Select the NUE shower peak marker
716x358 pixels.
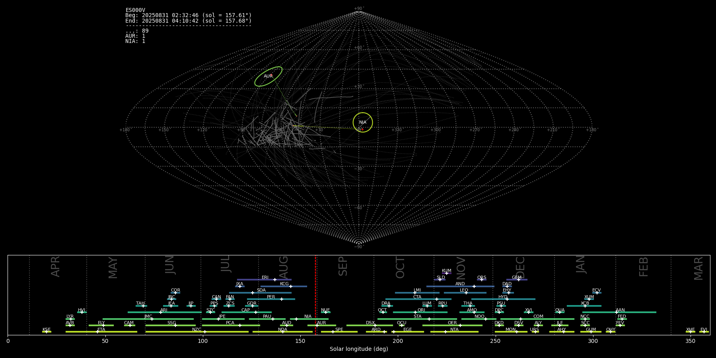326,312
